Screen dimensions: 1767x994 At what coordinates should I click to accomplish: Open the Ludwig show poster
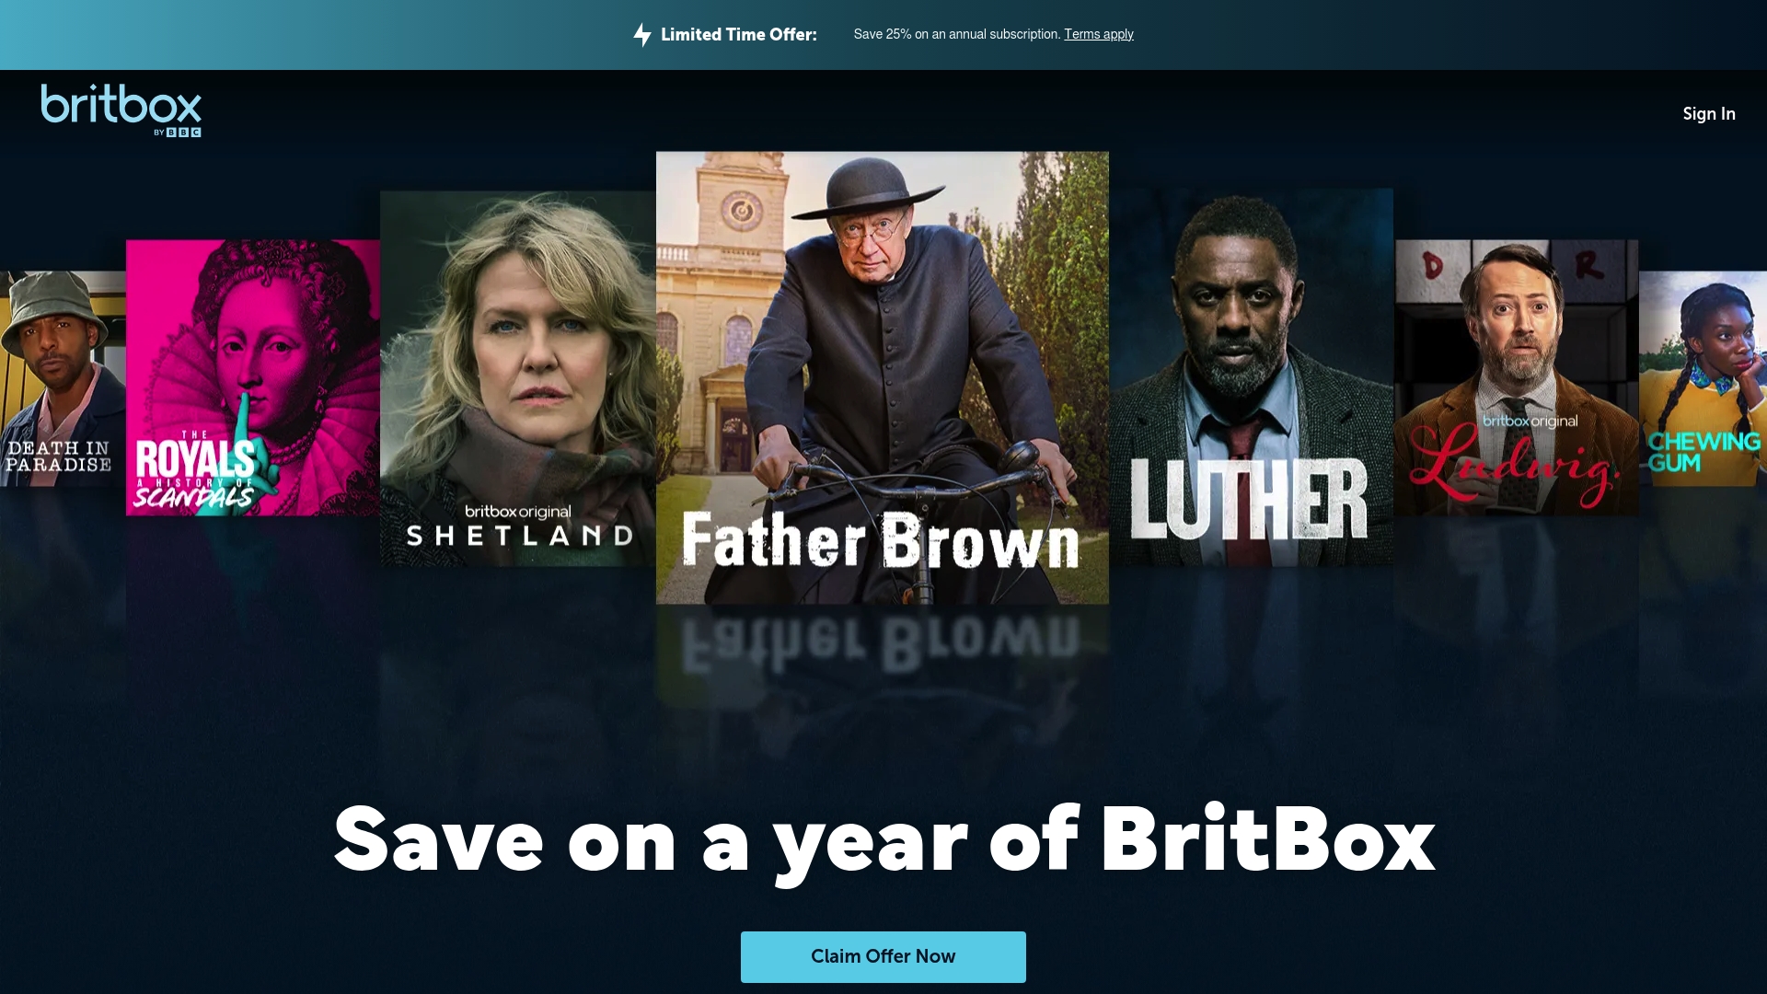pos(1517,377)
